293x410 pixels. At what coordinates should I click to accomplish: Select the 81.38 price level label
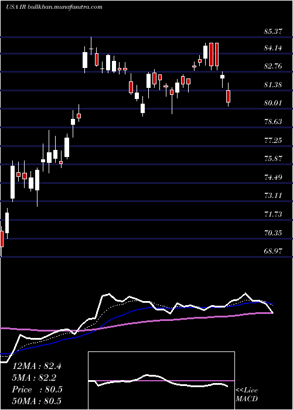[x=273, y=85]
